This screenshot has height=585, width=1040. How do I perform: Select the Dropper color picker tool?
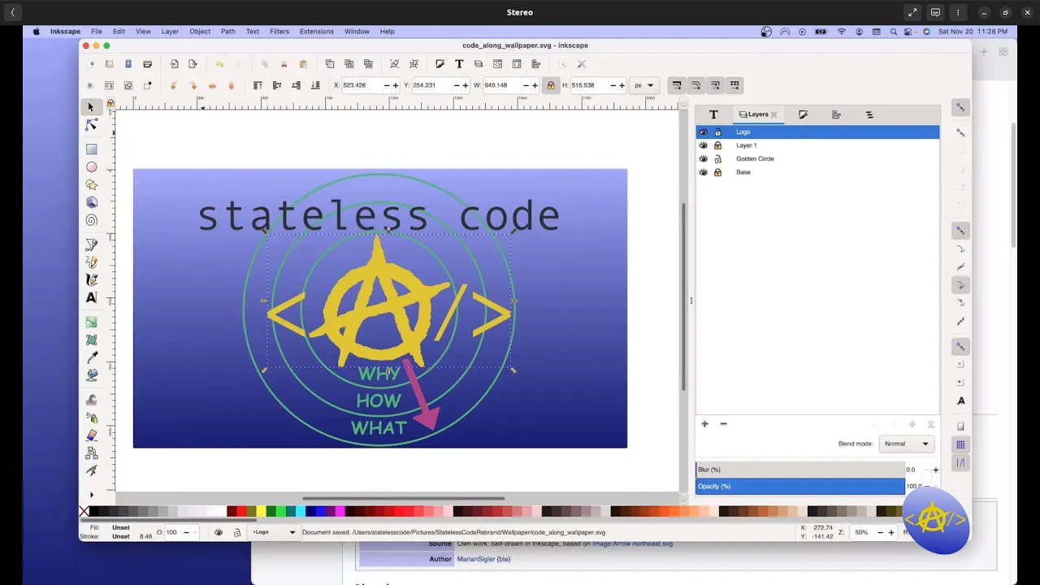(x=91, y=358)
